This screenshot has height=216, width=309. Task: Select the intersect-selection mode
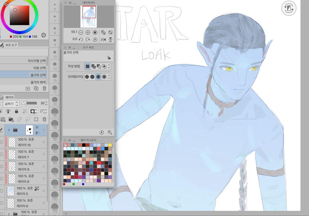[104, 66]
